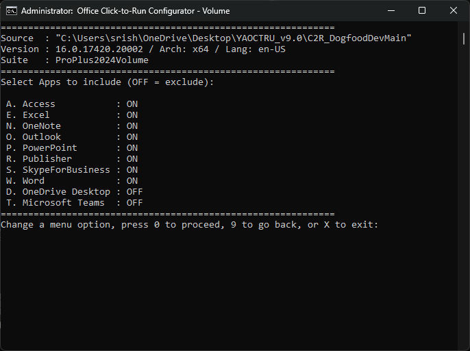Click the Source folder path text

coord(233,38)
